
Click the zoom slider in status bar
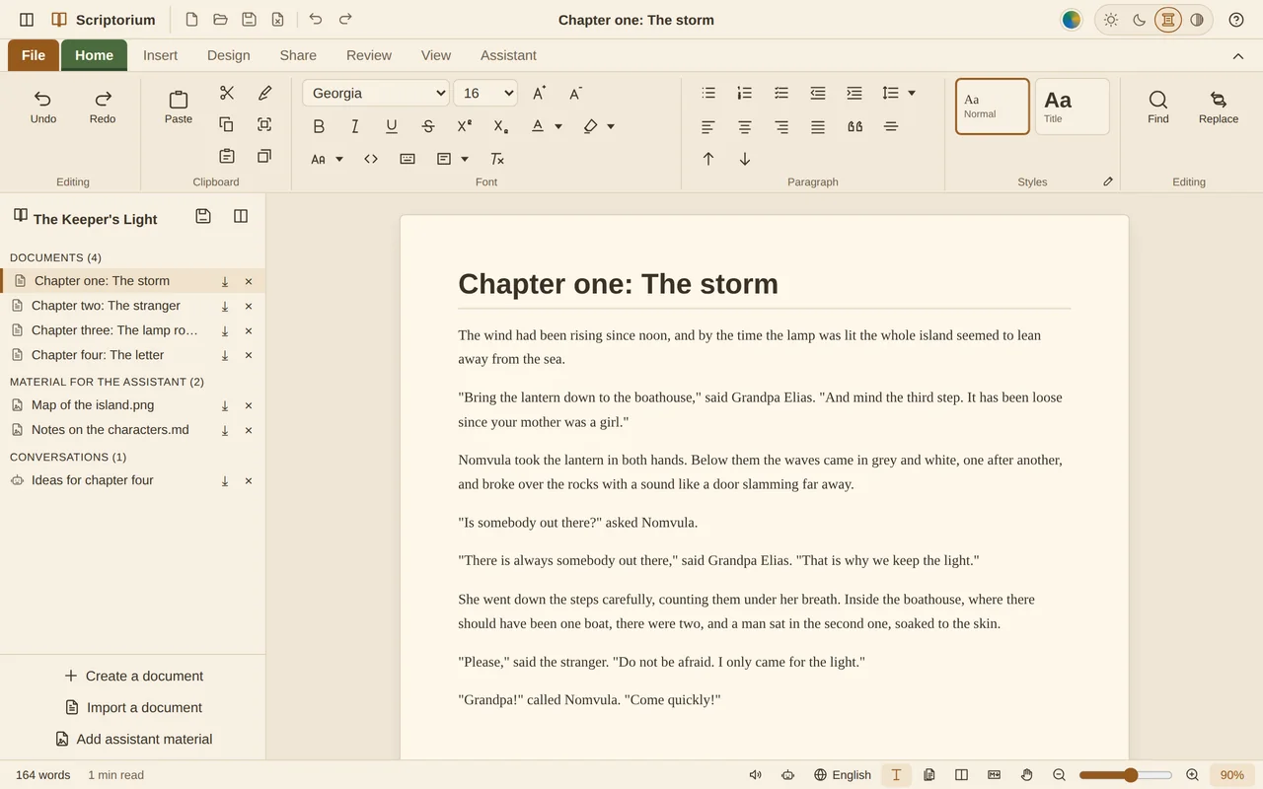coord(1126,775)
